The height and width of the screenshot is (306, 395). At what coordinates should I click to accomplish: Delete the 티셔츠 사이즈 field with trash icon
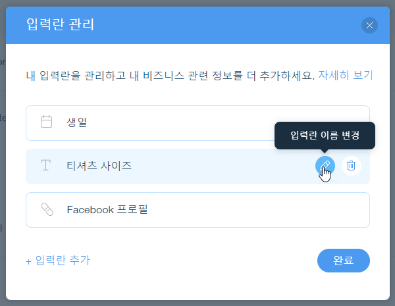pos(352,166)
